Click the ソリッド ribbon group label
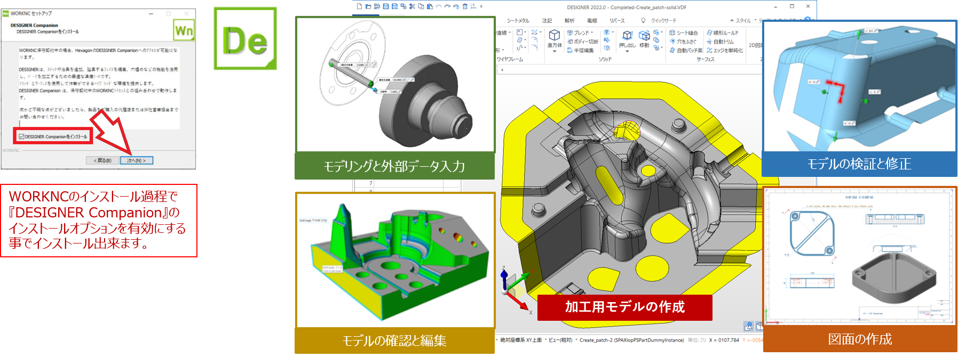This screenshot has width=958, height=357. click(x=605, y=59)
